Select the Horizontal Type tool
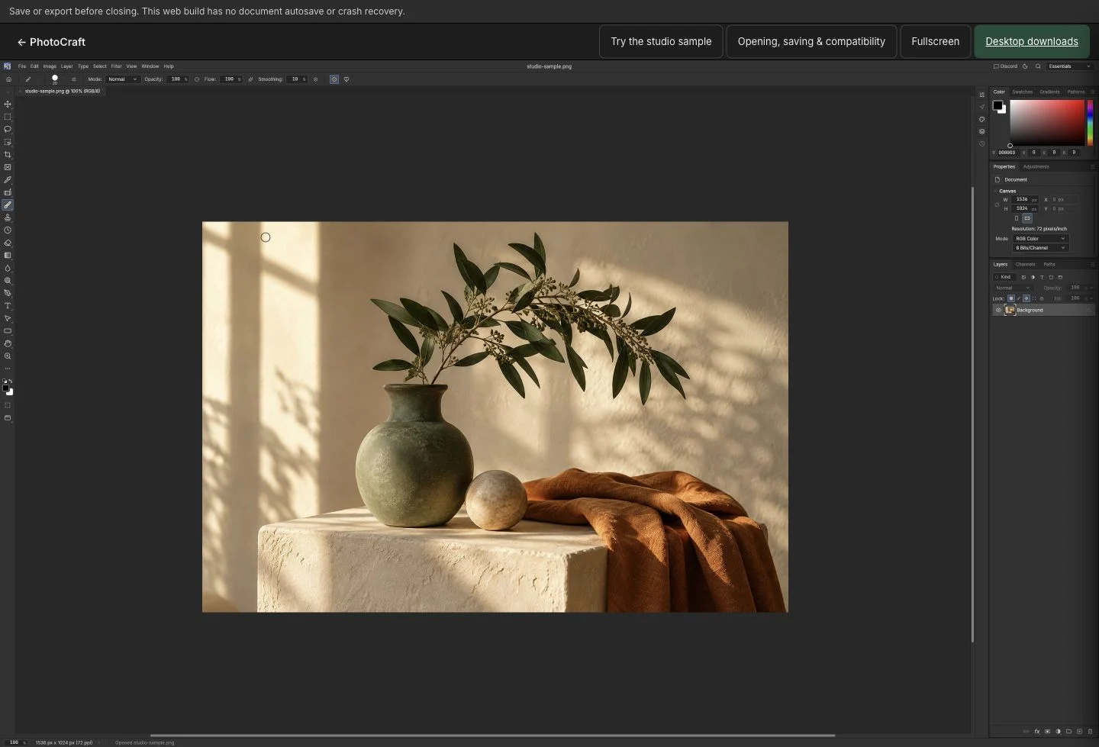This screenshot has width=1099, height=747. point(8,306)
